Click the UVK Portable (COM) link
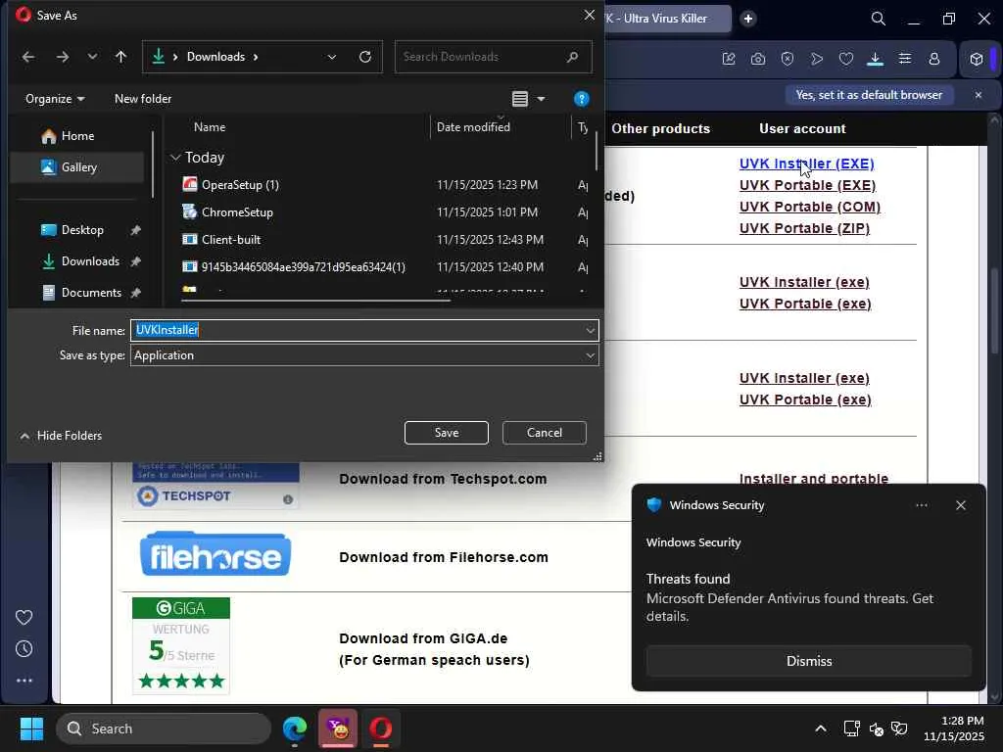Screen dimensions: 1003x752 (x=810, y=208)
